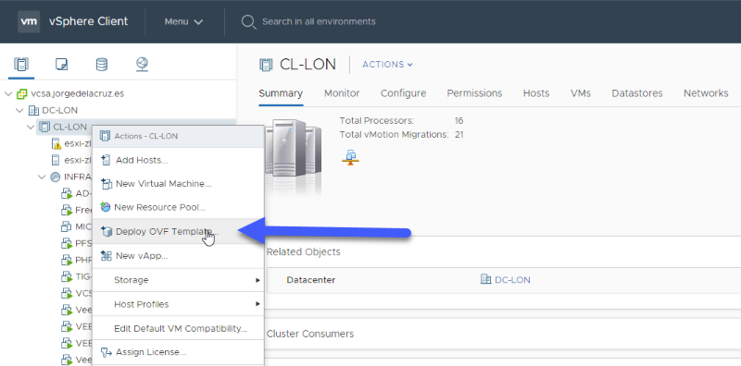Click the Assign License icon in menu
Screen dimensions: 741x366
pyautogui.click(x=107, y=352)
